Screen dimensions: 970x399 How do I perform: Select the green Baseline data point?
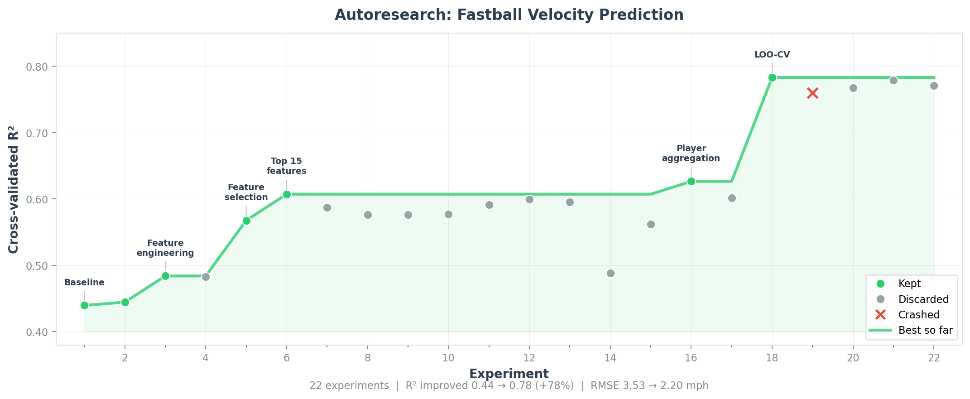coord(84,305)
